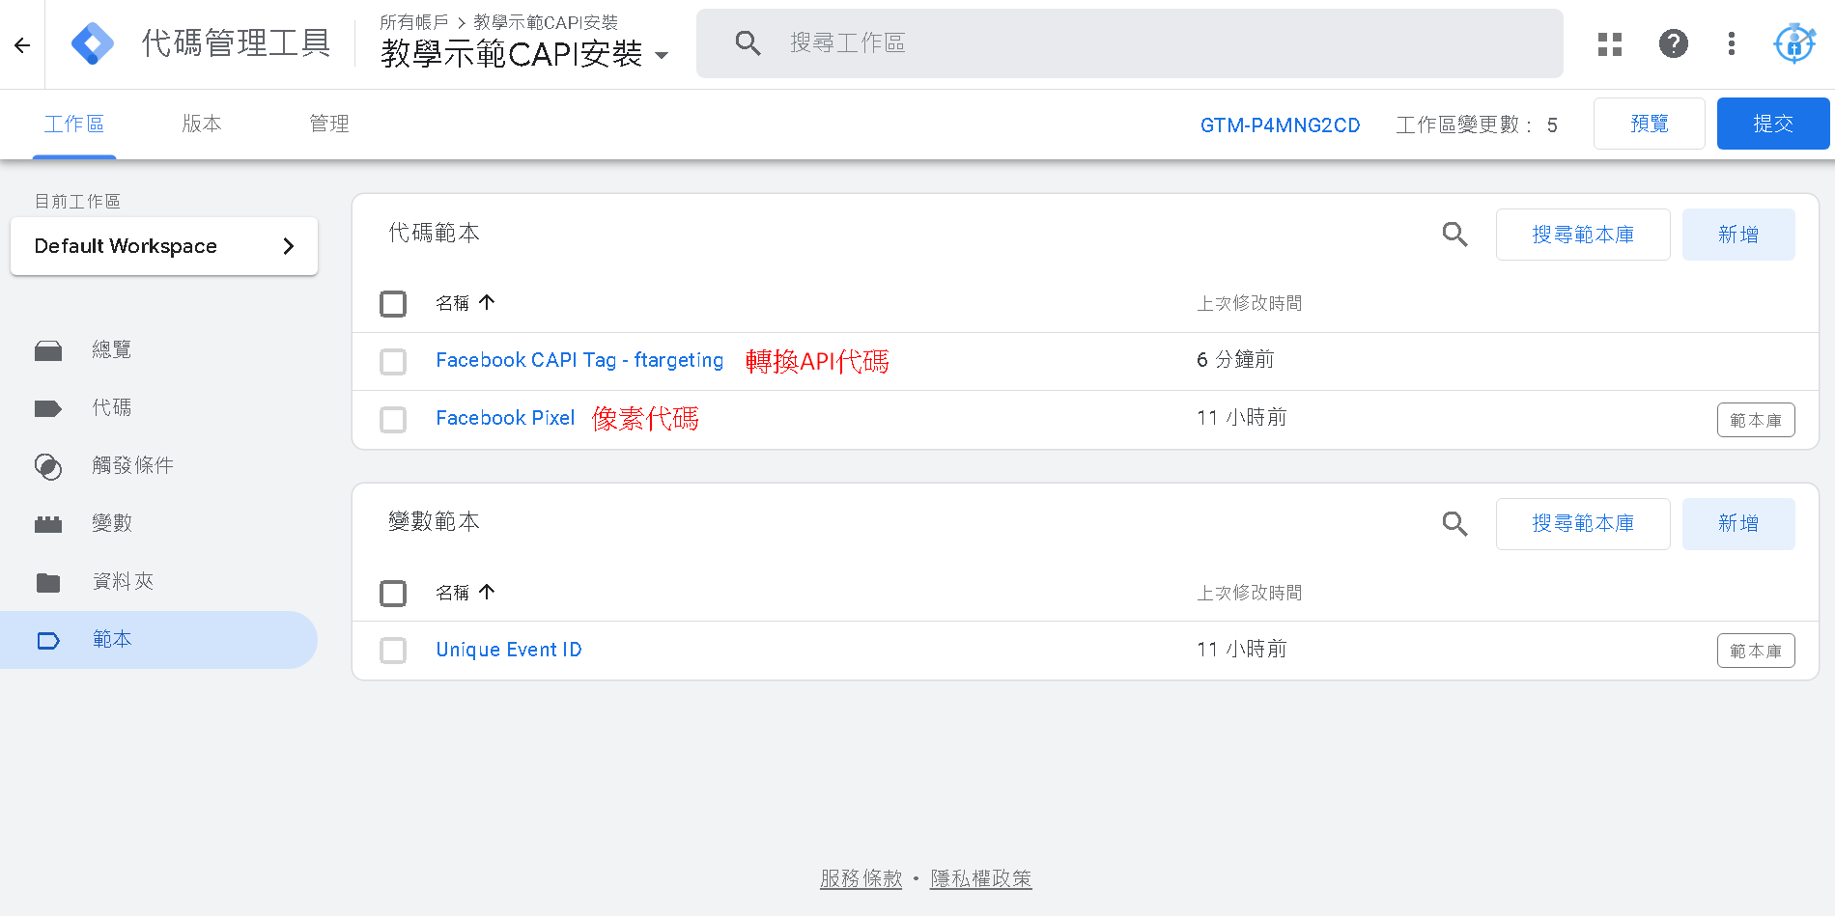Open the 服務條款 link
The image size is (1835, 916).
pyautogui.click(x=861, y=878)
